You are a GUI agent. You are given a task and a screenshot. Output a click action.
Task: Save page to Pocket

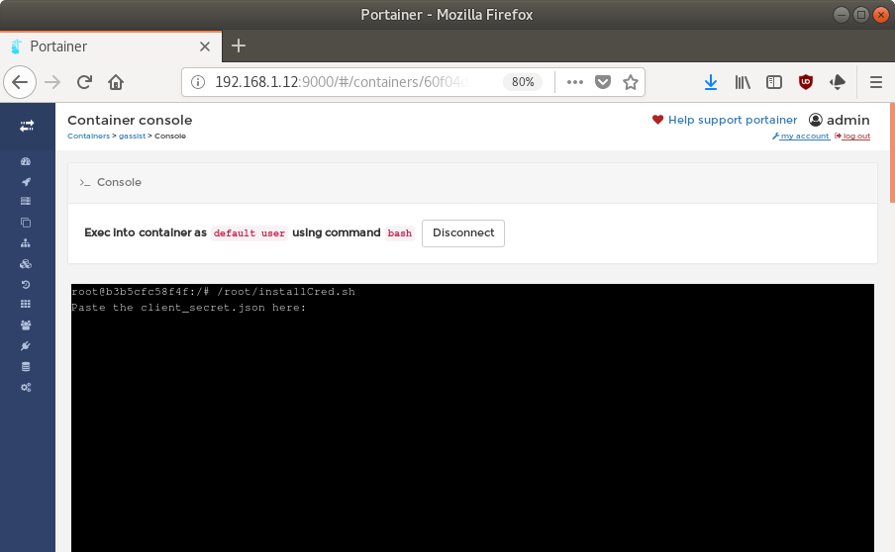coord(603,82)
